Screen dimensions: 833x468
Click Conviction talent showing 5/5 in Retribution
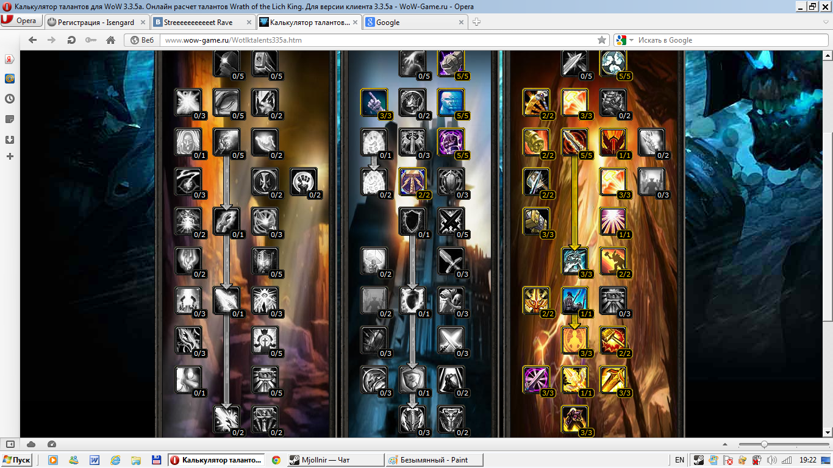point(575,142)
